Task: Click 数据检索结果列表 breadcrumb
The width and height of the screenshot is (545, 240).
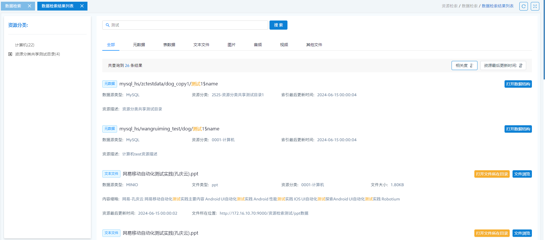Action: click(x=497, y=6)
